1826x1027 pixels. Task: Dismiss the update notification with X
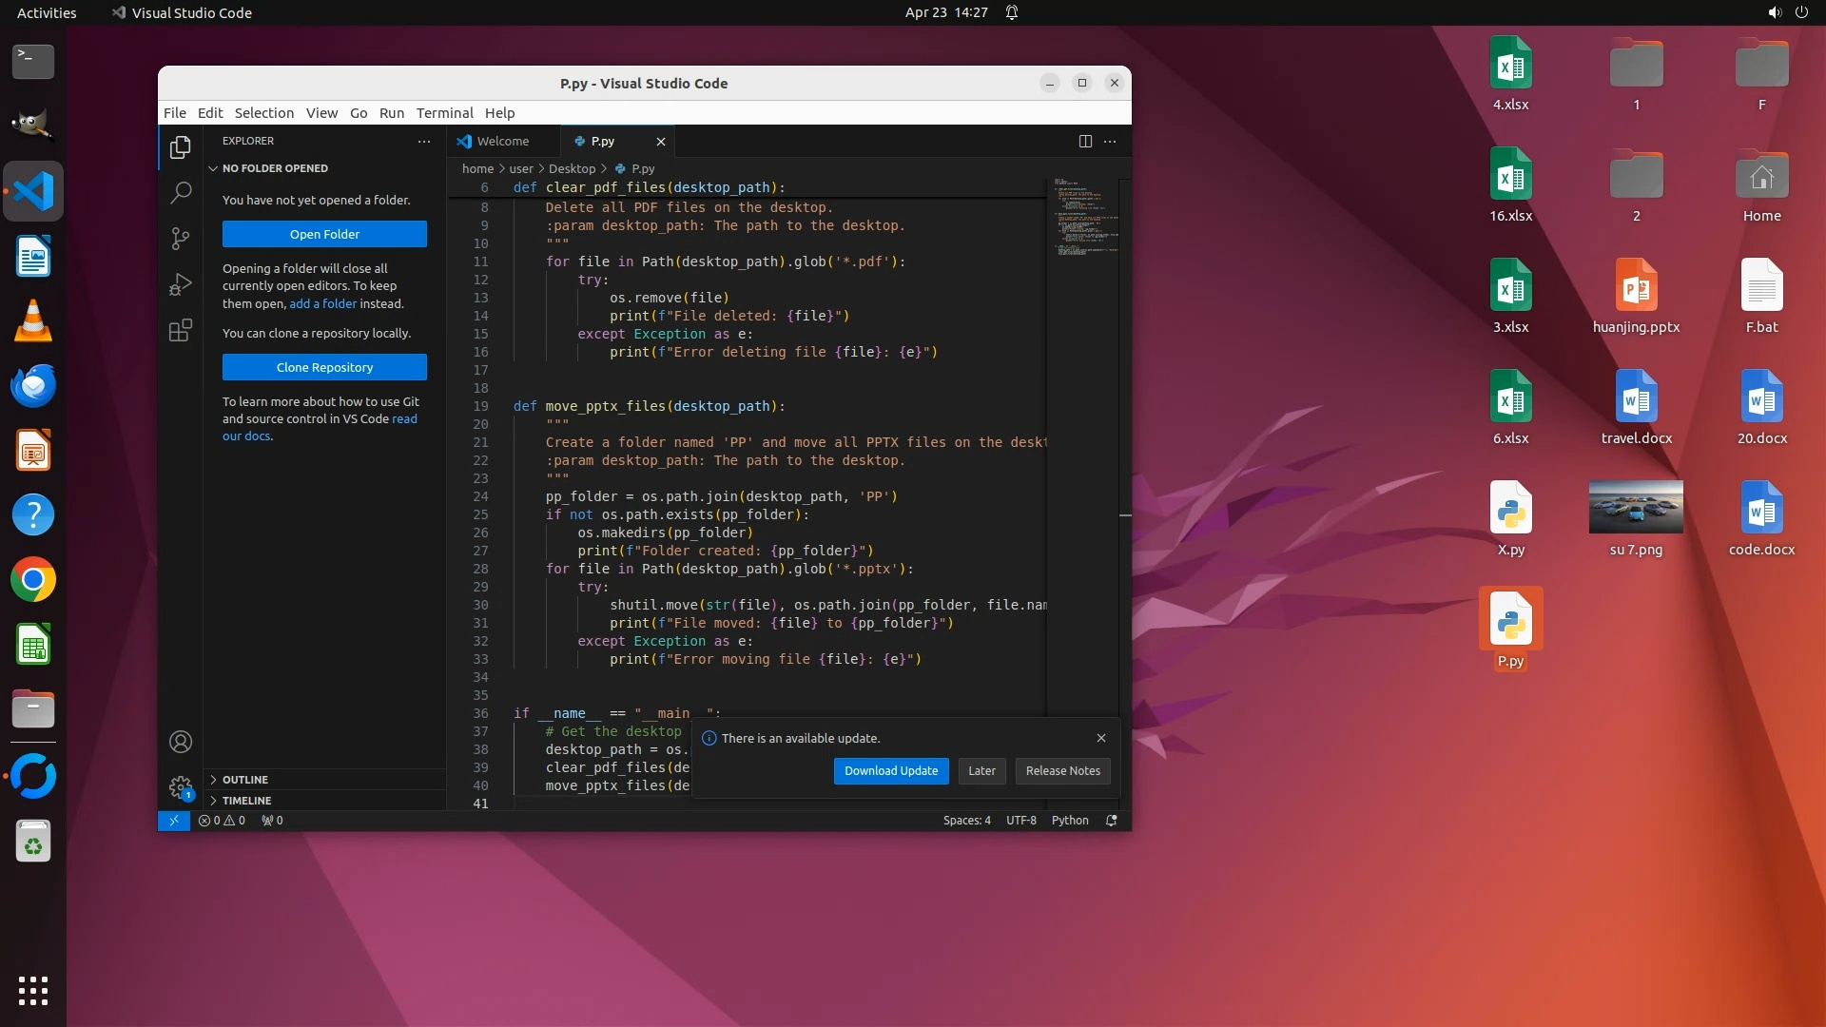1100,738
